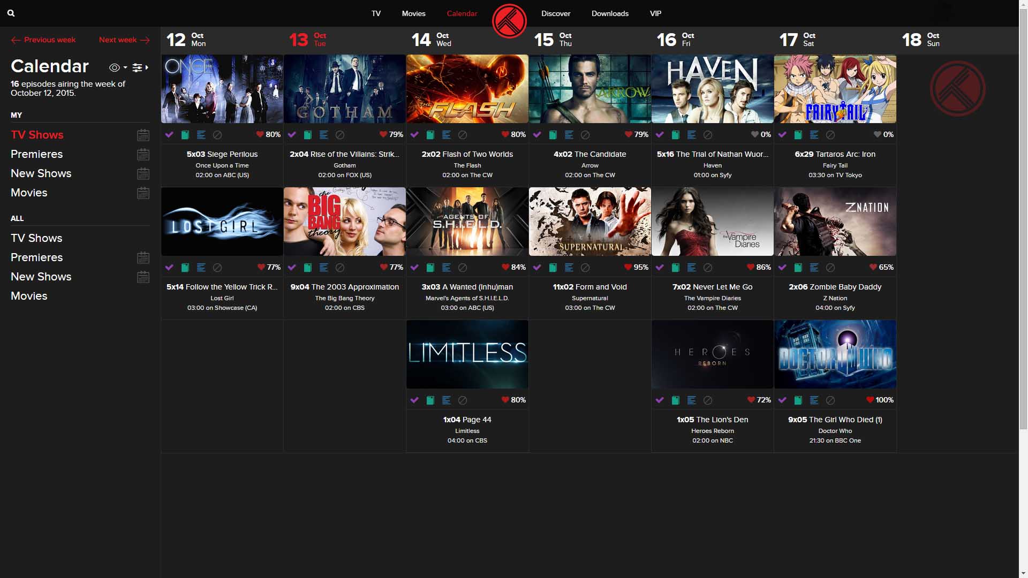1028x578 pixels.
Task: Hide The Flash using the slashed-circle icon
Action: pos(463,135)
